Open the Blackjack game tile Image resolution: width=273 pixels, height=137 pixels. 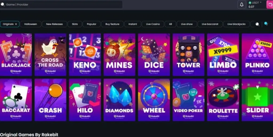[16, 55]
